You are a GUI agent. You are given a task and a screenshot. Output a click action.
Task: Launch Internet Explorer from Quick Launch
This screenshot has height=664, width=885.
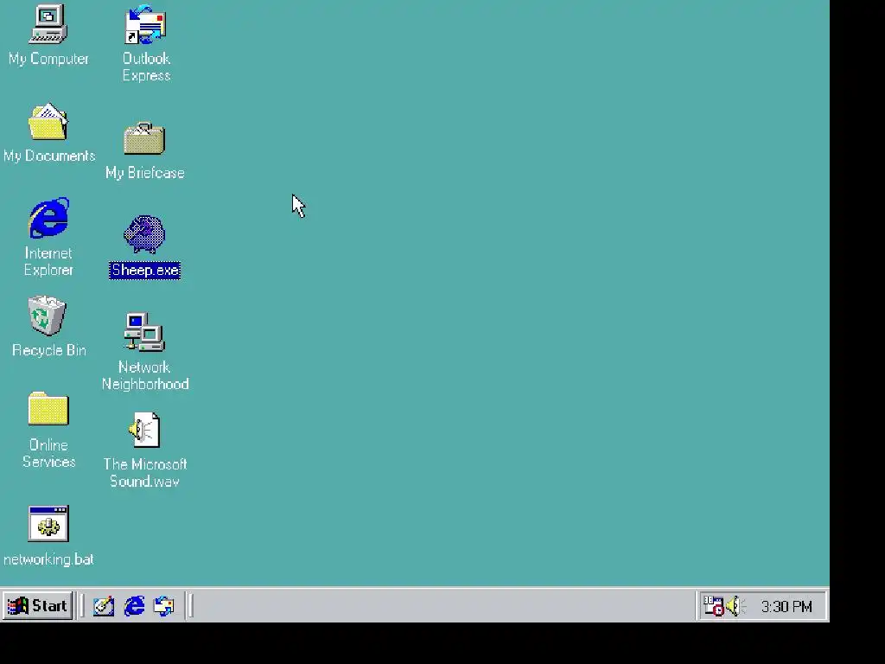(134, 606)
